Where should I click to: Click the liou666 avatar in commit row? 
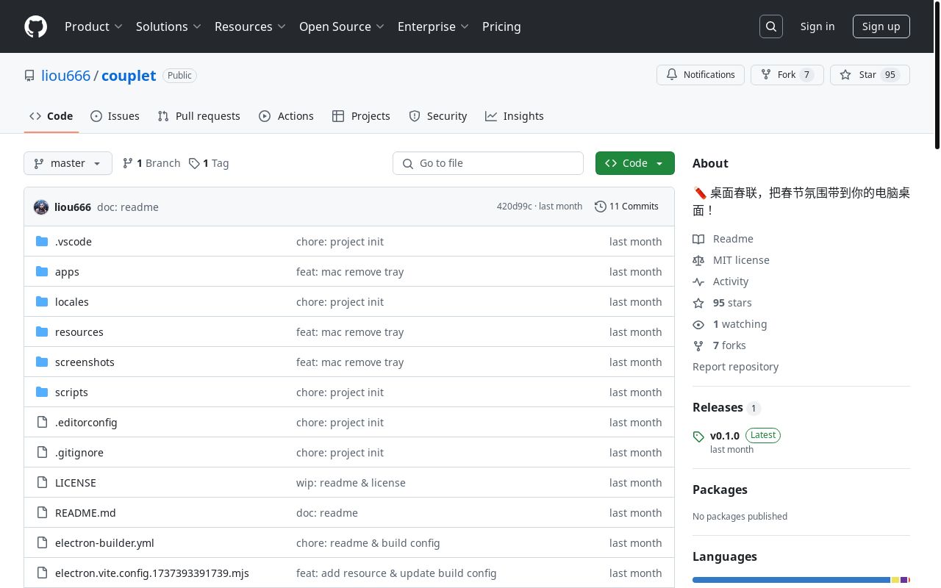click(x=41, y=207)
